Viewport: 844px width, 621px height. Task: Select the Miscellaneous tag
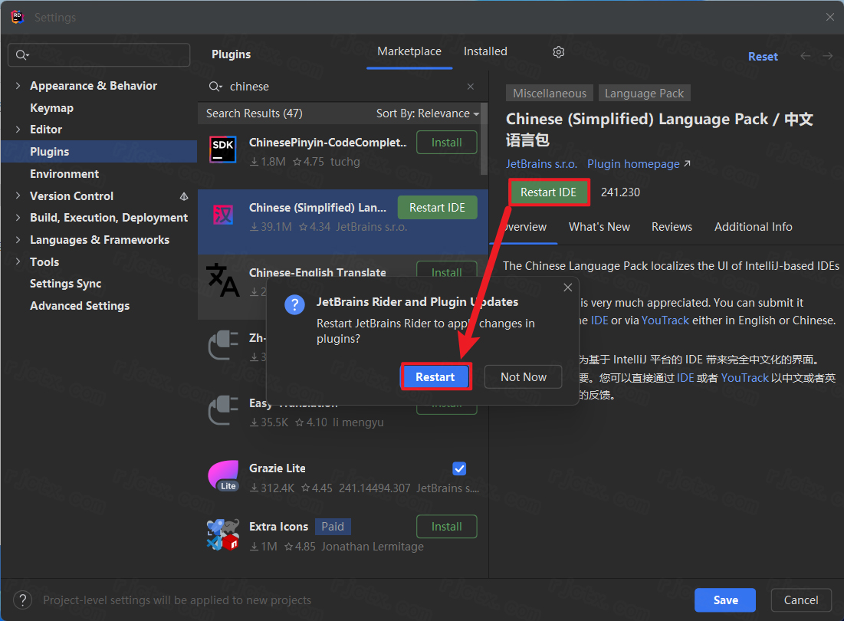tap(549, 93)
